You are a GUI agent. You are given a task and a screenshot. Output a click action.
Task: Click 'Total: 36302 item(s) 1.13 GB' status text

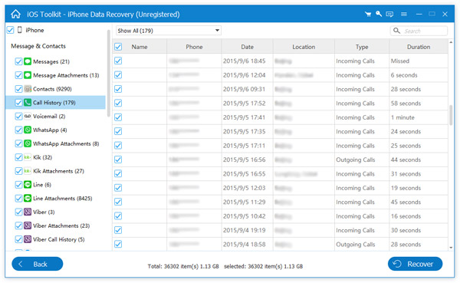(183, 266)
